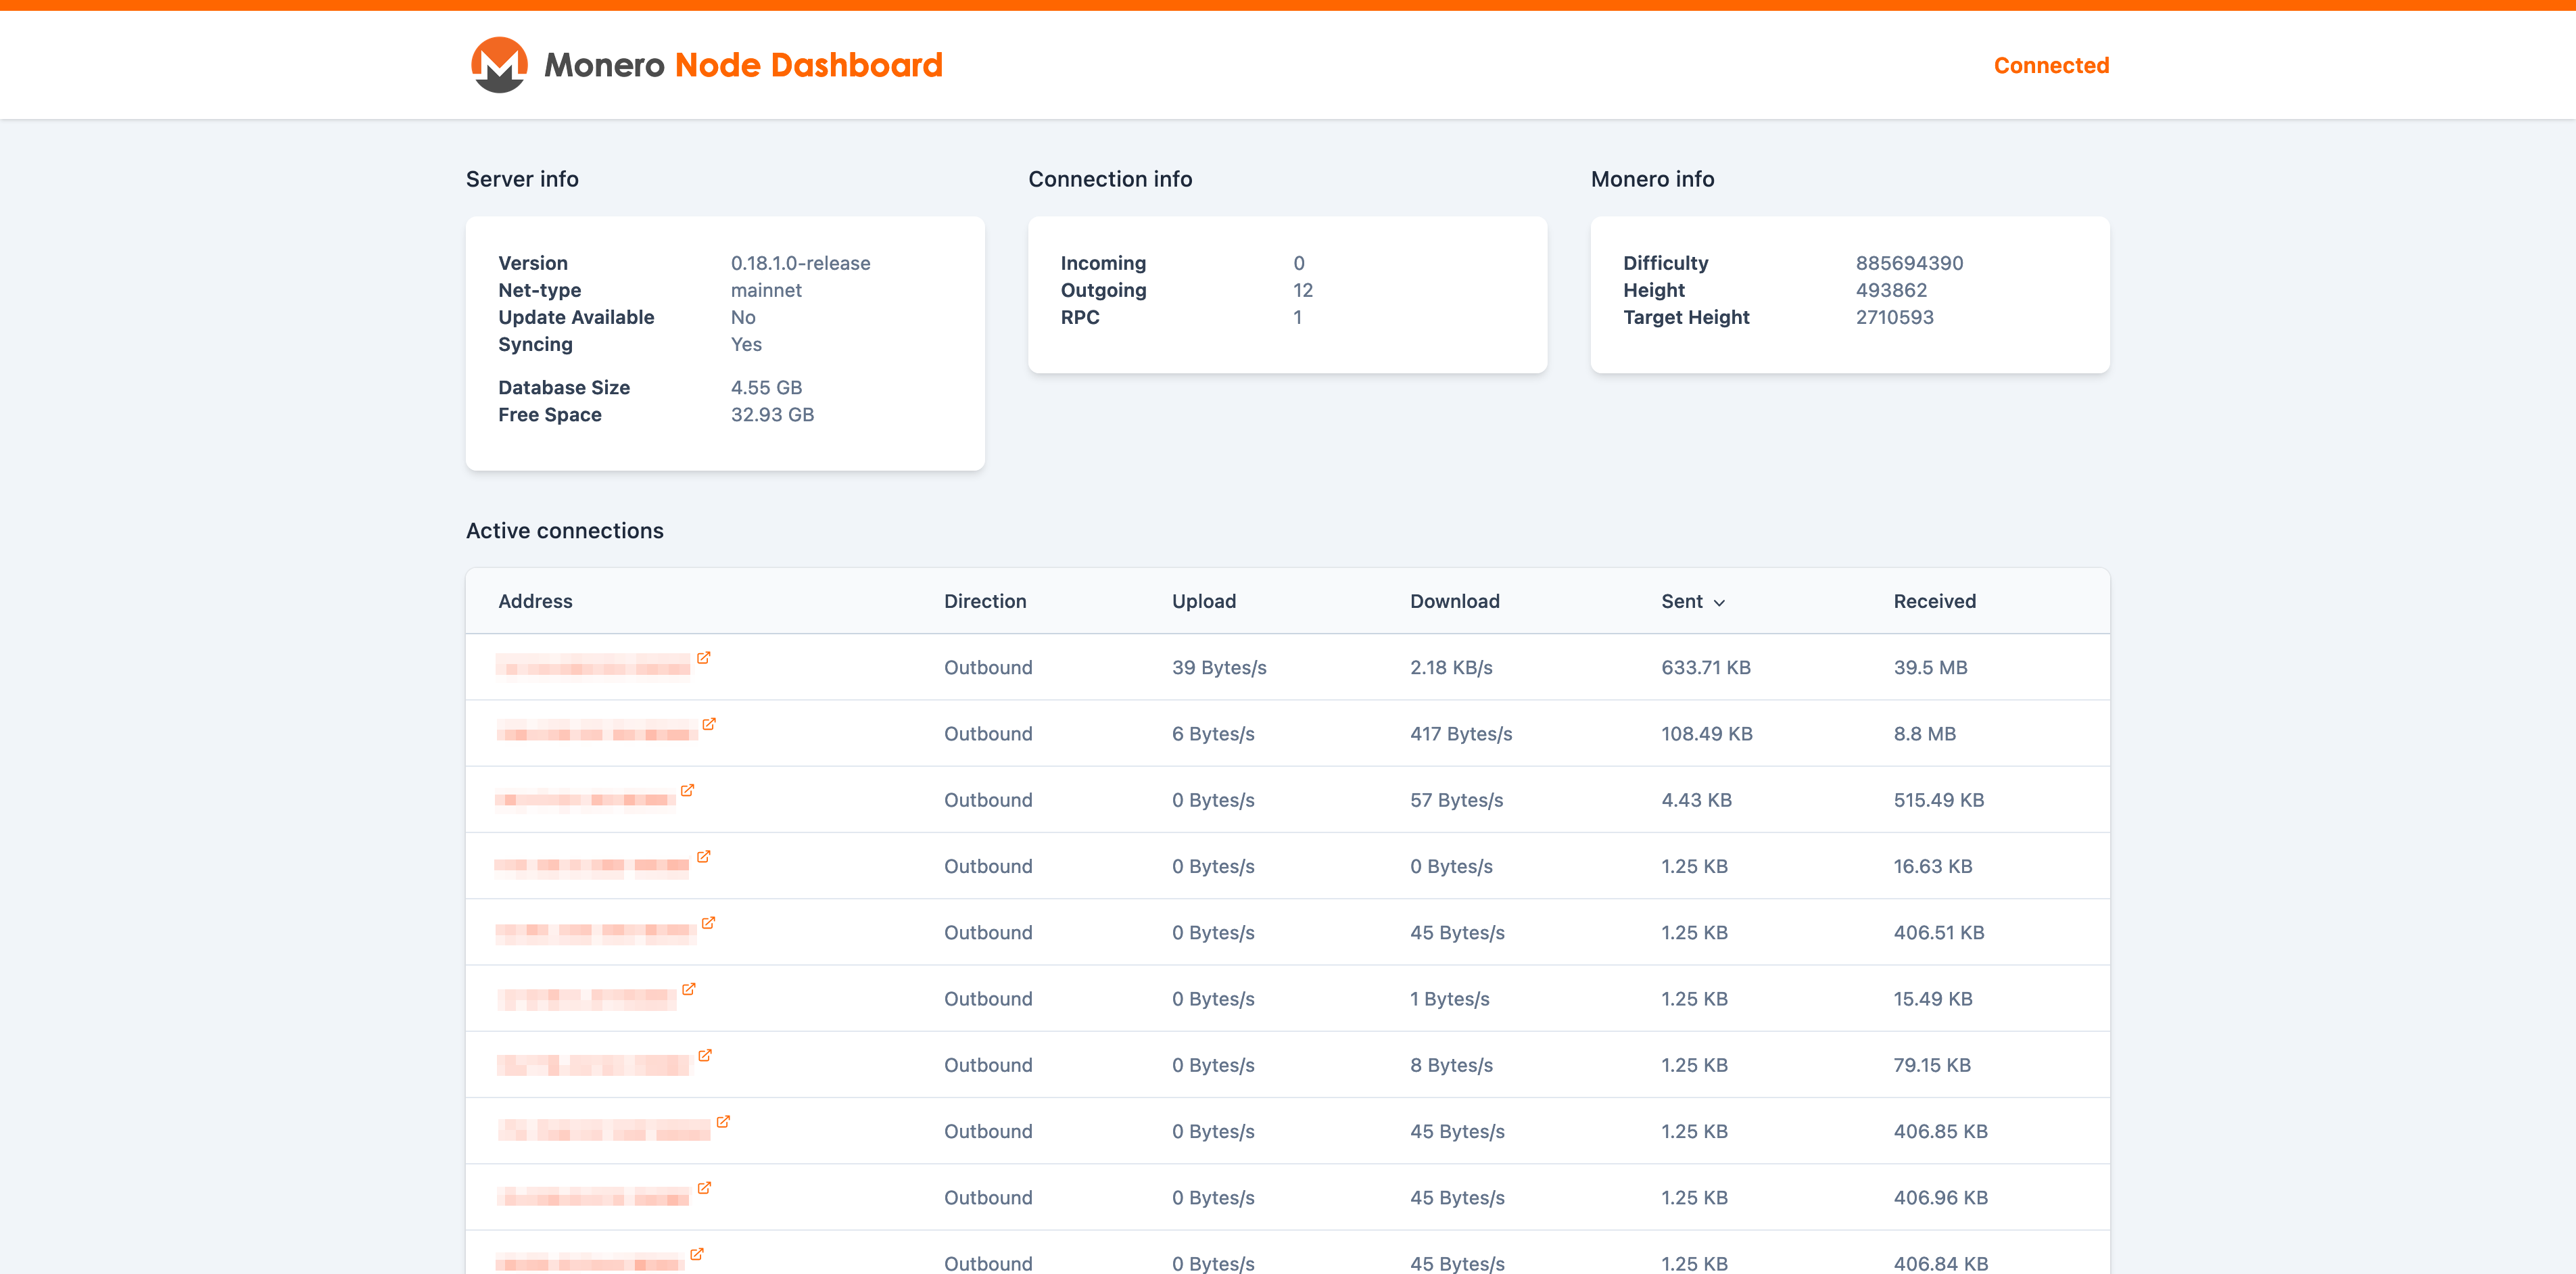2576x1274 pixels.
Task: Sort table by Address column
Action: [535, 601]
